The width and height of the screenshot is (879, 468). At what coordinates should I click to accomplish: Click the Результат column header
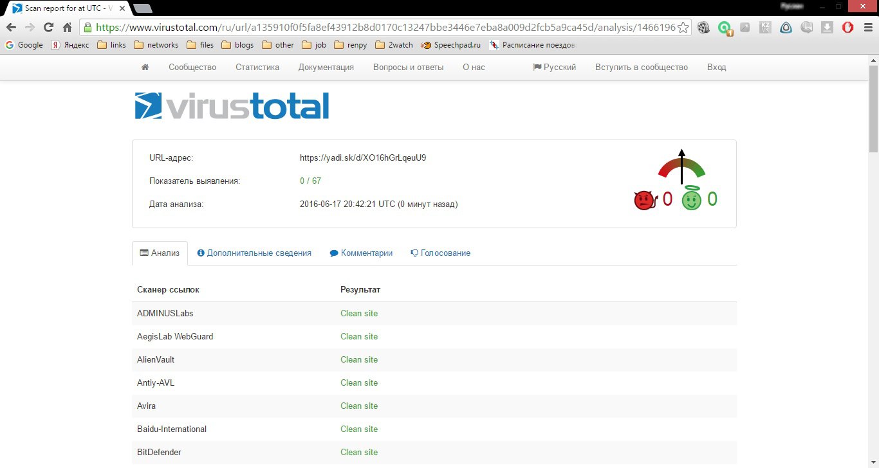pos(360,289)
